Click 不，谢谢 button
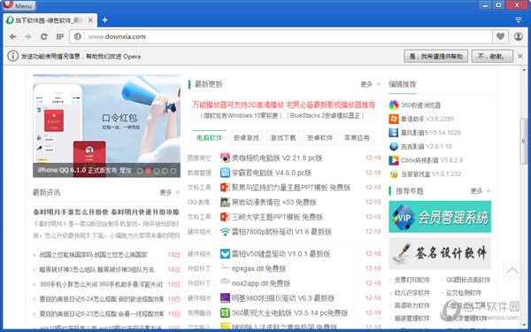The image size is (531, 332). pyautogui.click(x=491, y=57)
